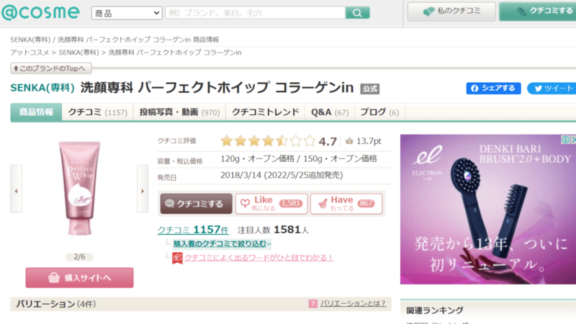Select the 商品情報 tab

36,112
